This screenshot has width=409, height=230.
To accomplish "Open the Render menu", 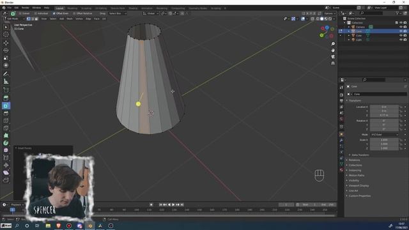I will click(x=26, y=8).
